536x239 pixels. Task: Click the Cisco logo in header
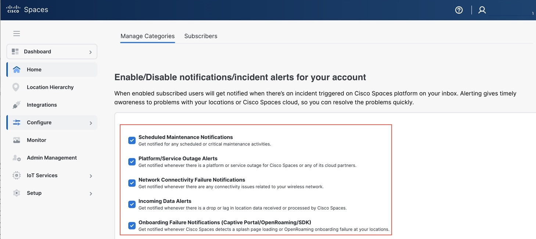[x=13, y=9]
